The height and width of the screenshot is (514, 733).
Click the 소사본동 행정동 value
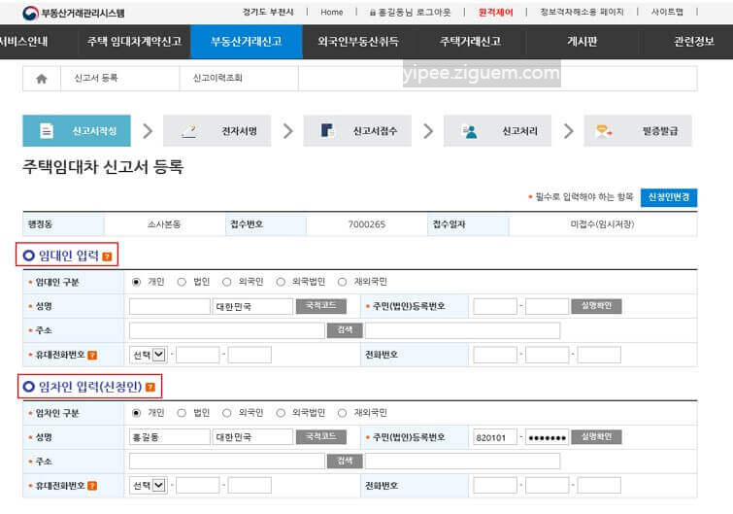[164, 224]
